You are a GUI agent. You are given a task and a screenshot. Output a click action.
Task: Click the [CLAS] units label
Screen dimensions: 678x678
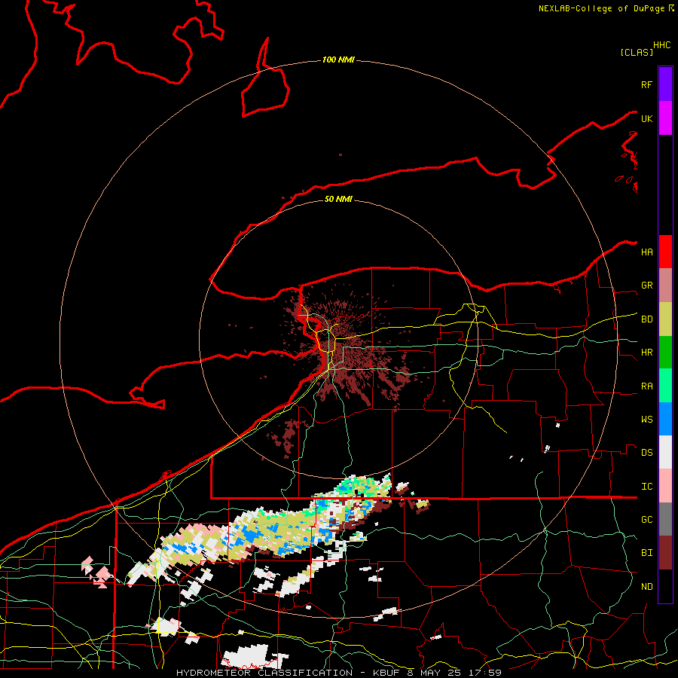pyautogui.click(x=637, y=52)
